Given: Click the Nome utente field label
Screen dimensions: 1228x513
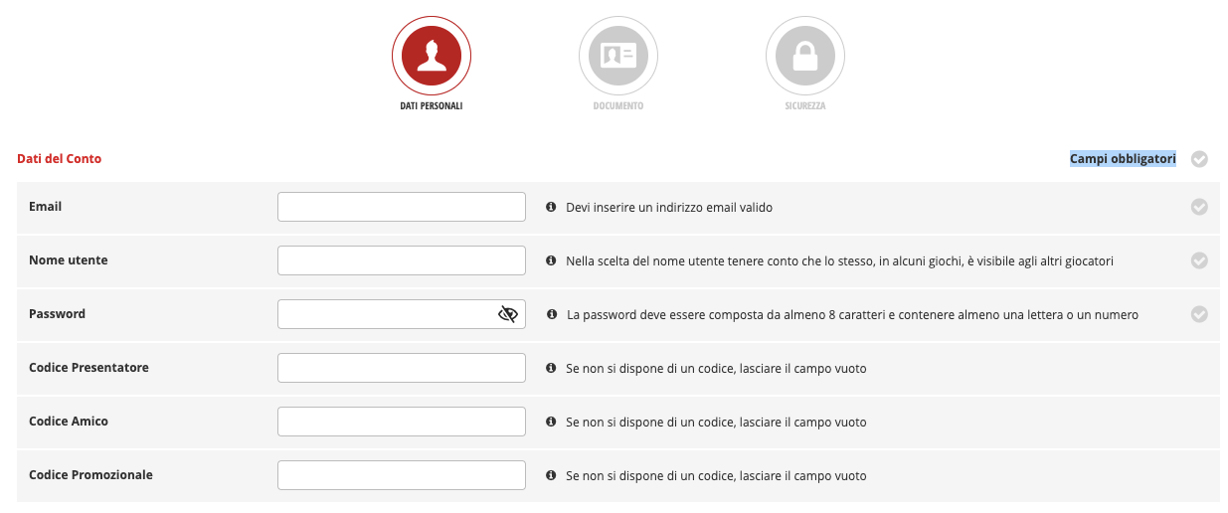Looking at the screenshot, I should point(69,260).
